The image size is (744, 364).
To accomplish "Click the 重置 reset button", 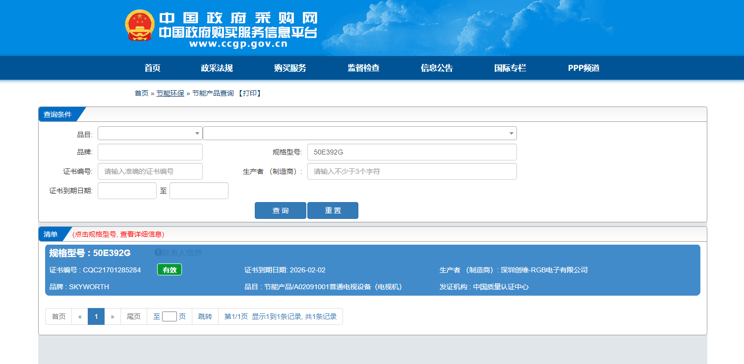I will coord(333,210).
